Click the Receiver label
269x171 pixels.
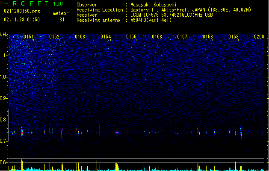pos(87,15)
